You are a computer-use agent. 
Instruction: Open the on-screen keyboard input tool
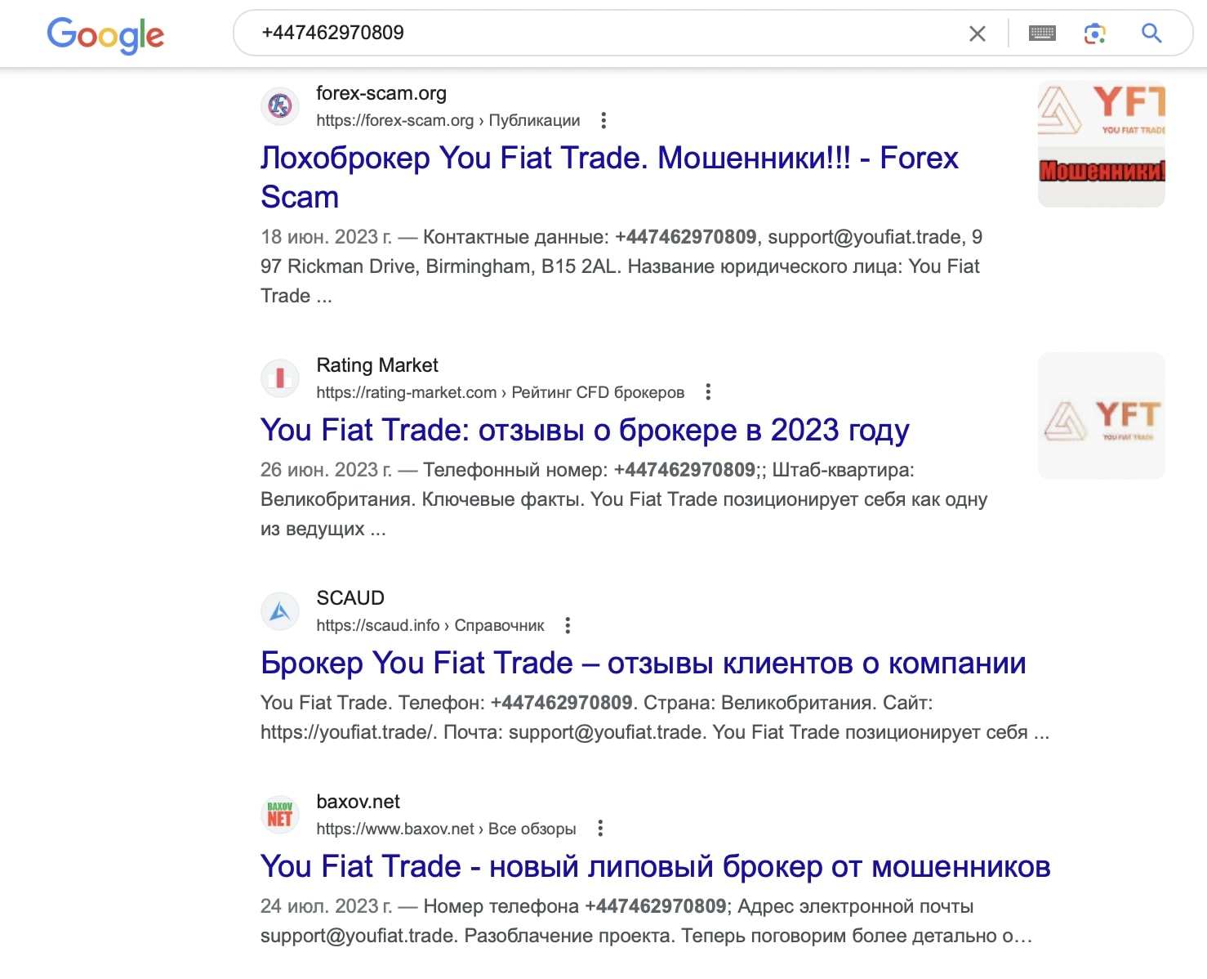1042,34
